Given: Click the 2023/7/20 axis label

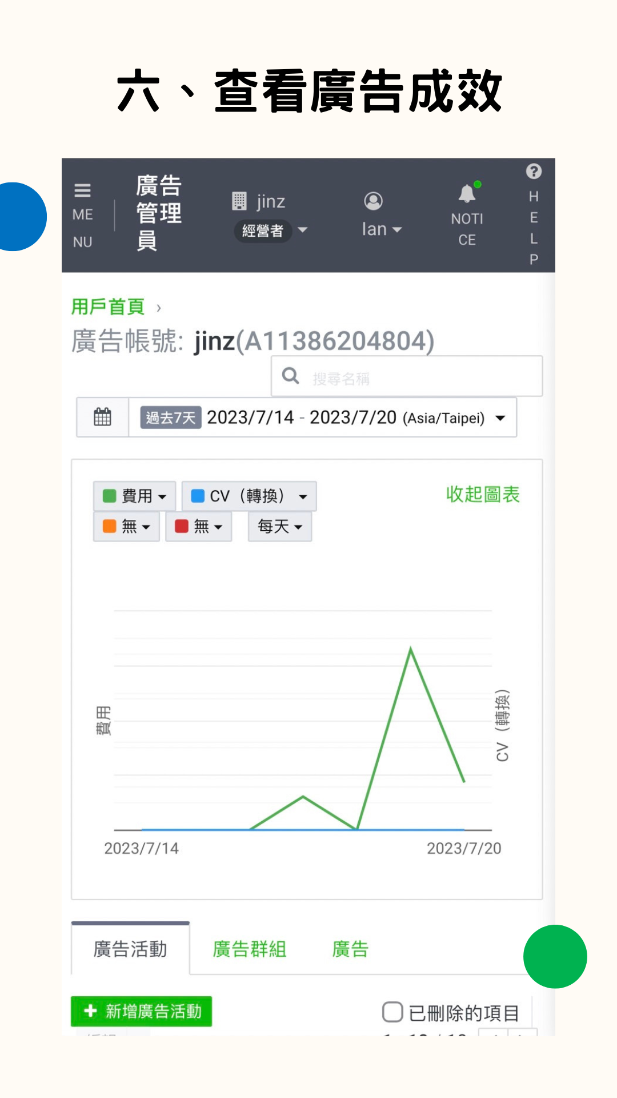Looking at the screenshot, I should point(464,848).
